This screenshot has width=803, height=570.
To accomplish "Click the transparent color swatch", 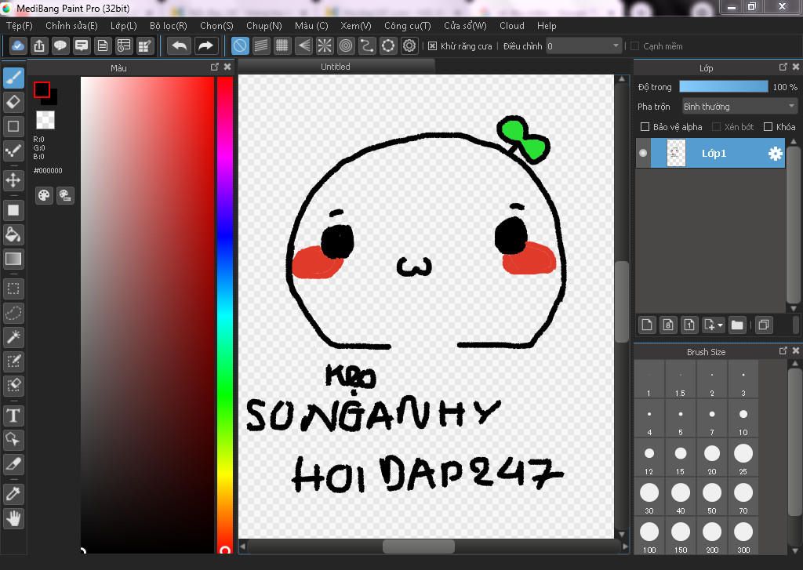I will pyautogui.click(x=45, y=120).
